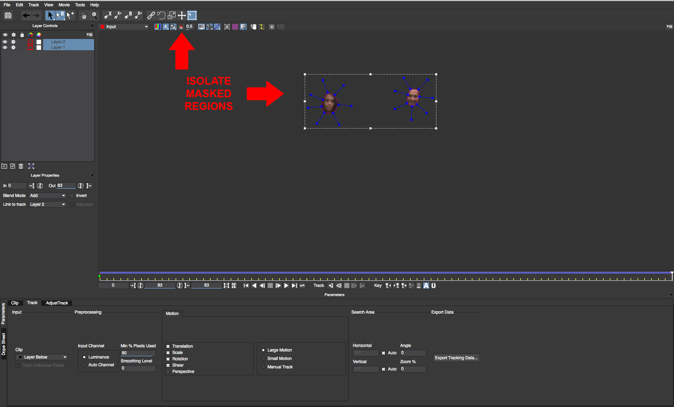Viewport: 674px width, 407px height.
Task: Delete a layer using the trash icon
Action: pyautogui.click(x=21, y=166)
